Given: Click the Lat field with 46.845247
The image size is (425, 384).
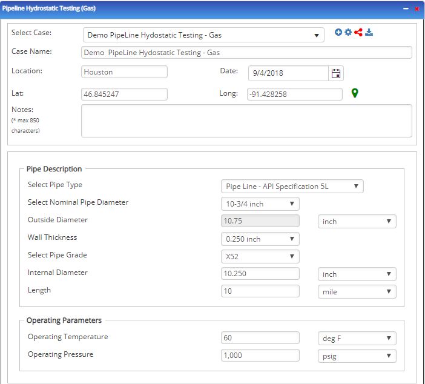Looking at the screenshot, I should 124,94.
